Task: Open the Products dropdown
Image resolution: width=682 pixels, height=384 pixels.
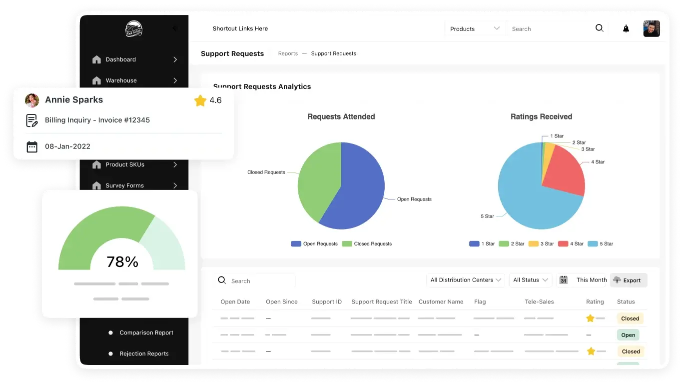Action: pyautogui.click(x=474, y=29)
